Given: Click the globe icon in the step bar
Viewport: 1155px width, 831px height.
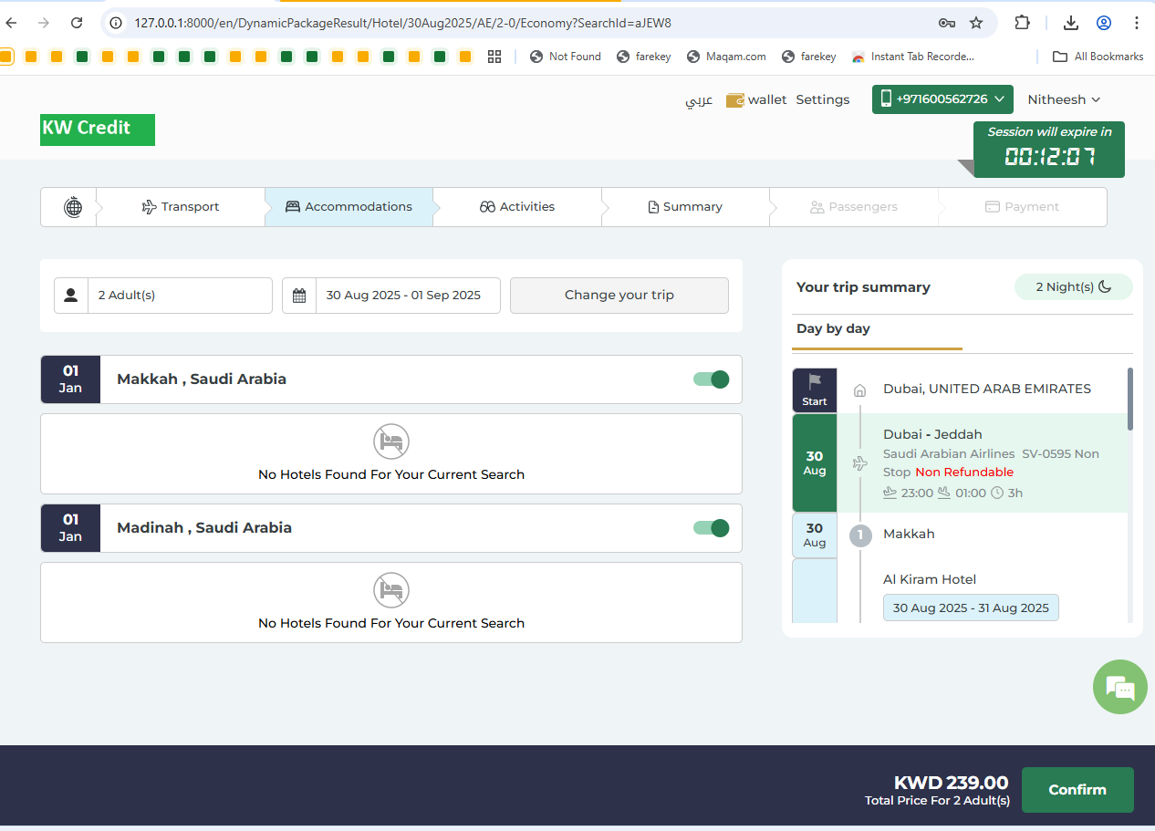Looking at the screenshot, I should [x=73, y=207].
